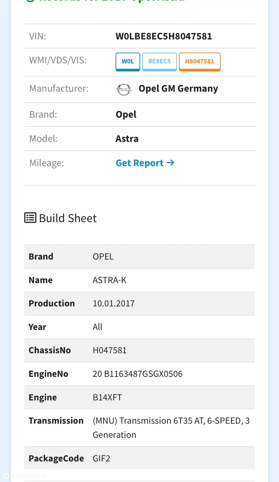
Task: Click the Mileage: label
Action: click(46, 163)
